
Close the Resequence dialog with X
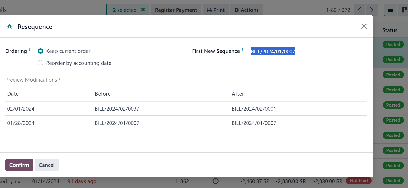pos(364,26)
